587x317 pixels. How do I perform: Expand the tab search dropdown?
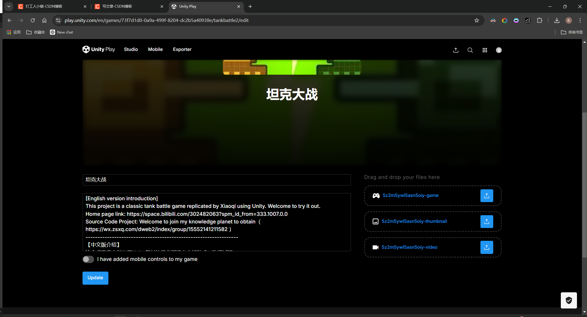point(9,6)
